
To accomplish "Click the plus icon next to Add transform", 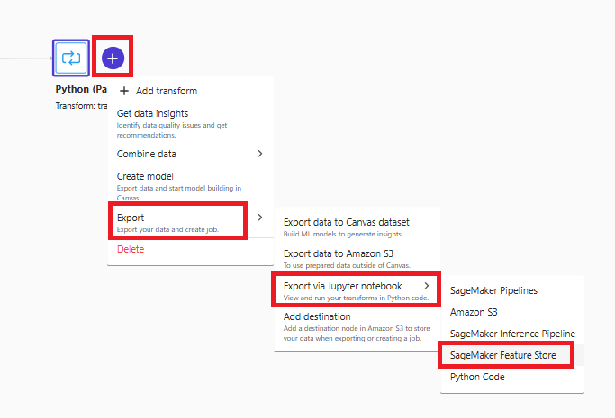I will pos(124,91).
